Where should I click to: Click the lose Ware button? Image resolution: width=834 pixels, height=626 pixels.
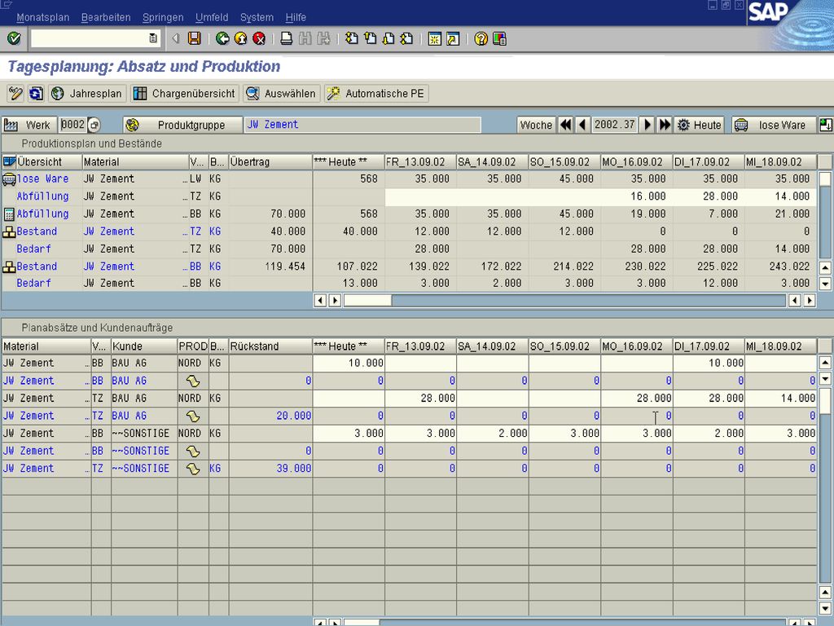click(774, 125)
